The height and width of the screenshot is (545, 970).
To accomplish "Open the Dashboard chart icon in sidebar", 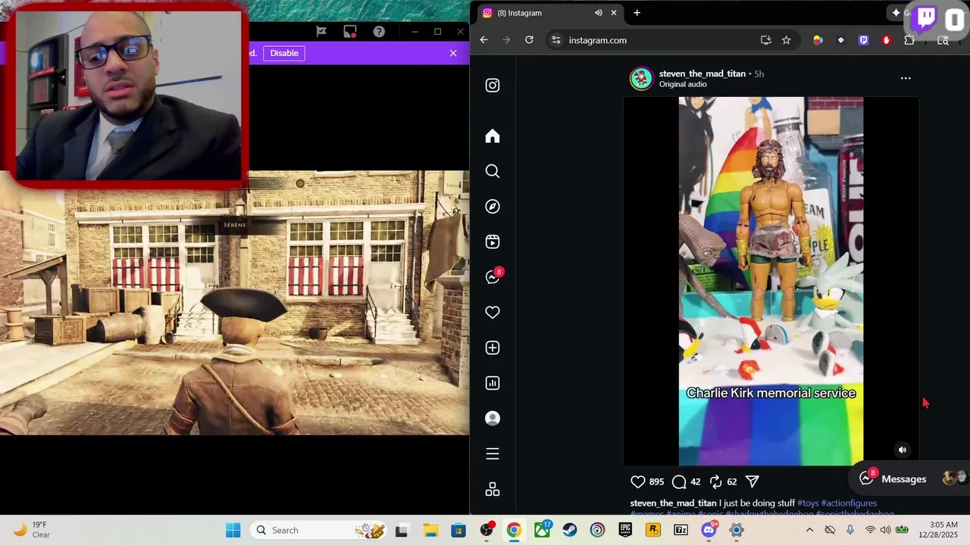I will (x=493, y=383).
